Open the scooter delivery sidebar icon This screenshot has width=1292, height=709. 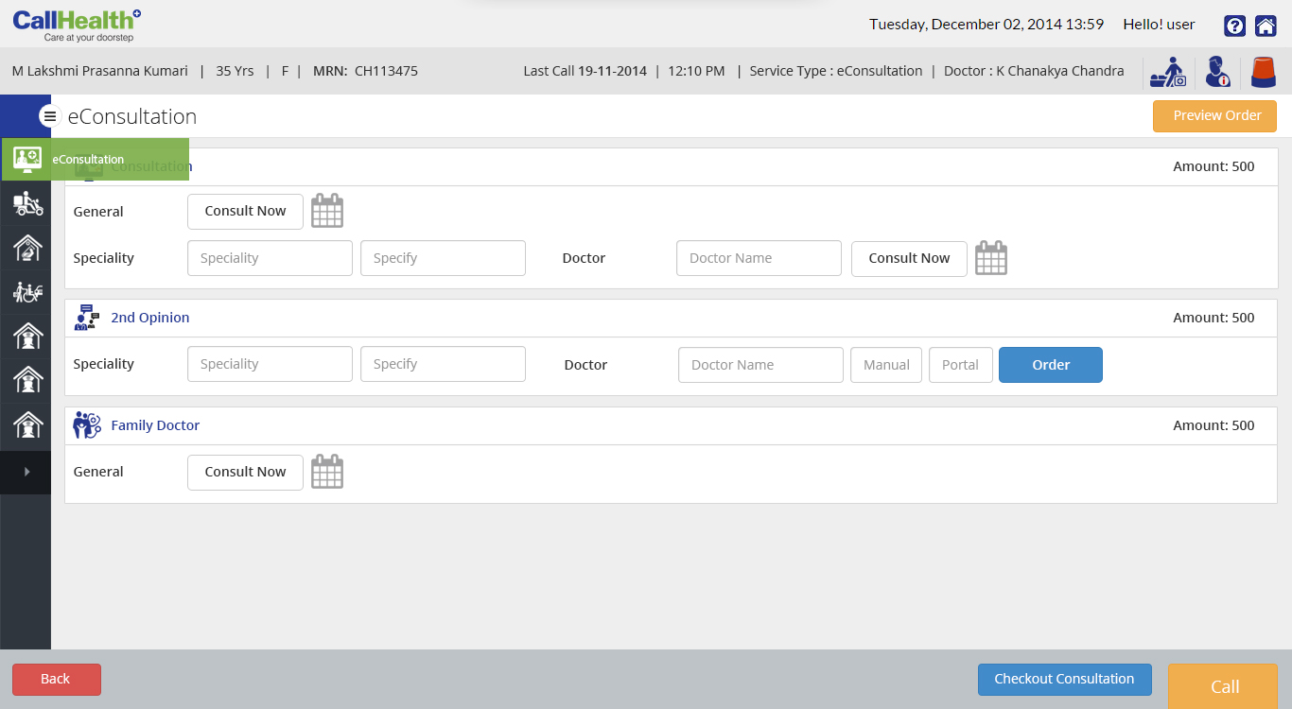pos(27,203)
